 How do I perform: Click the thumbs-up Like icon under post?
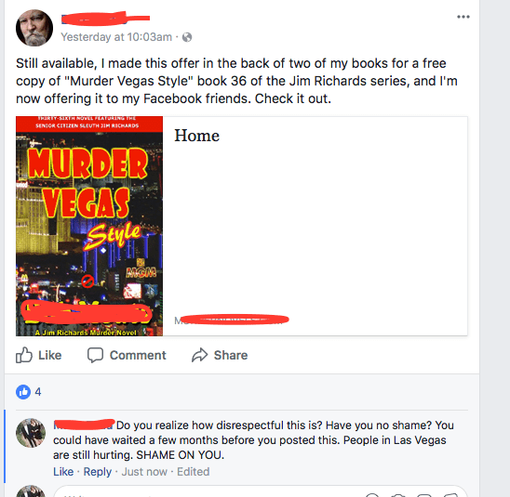click(x=24, y=355)
